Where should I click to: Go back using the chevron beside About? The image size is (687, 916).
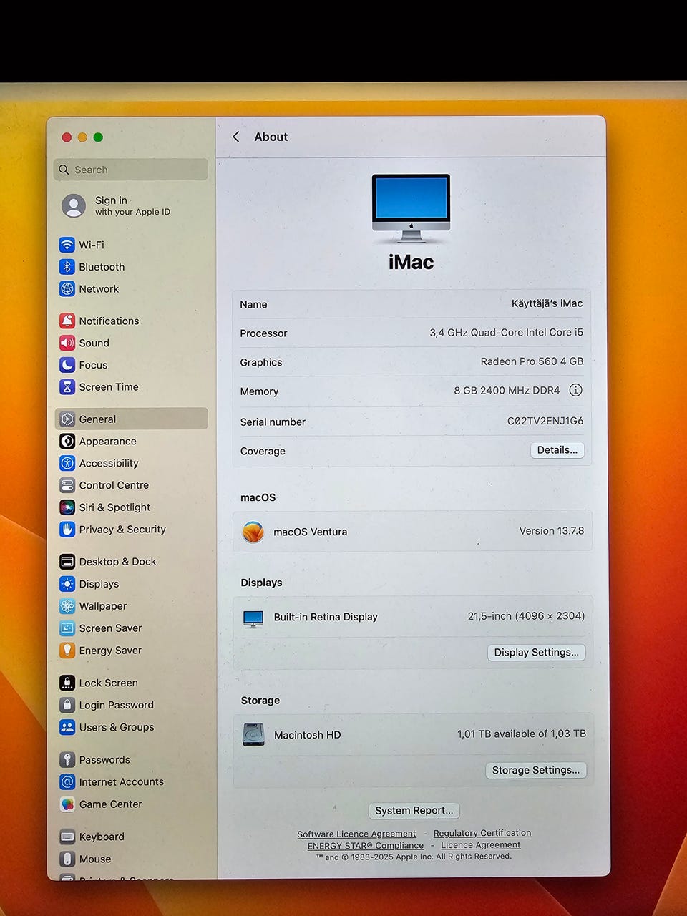click(x=236, y=137)
